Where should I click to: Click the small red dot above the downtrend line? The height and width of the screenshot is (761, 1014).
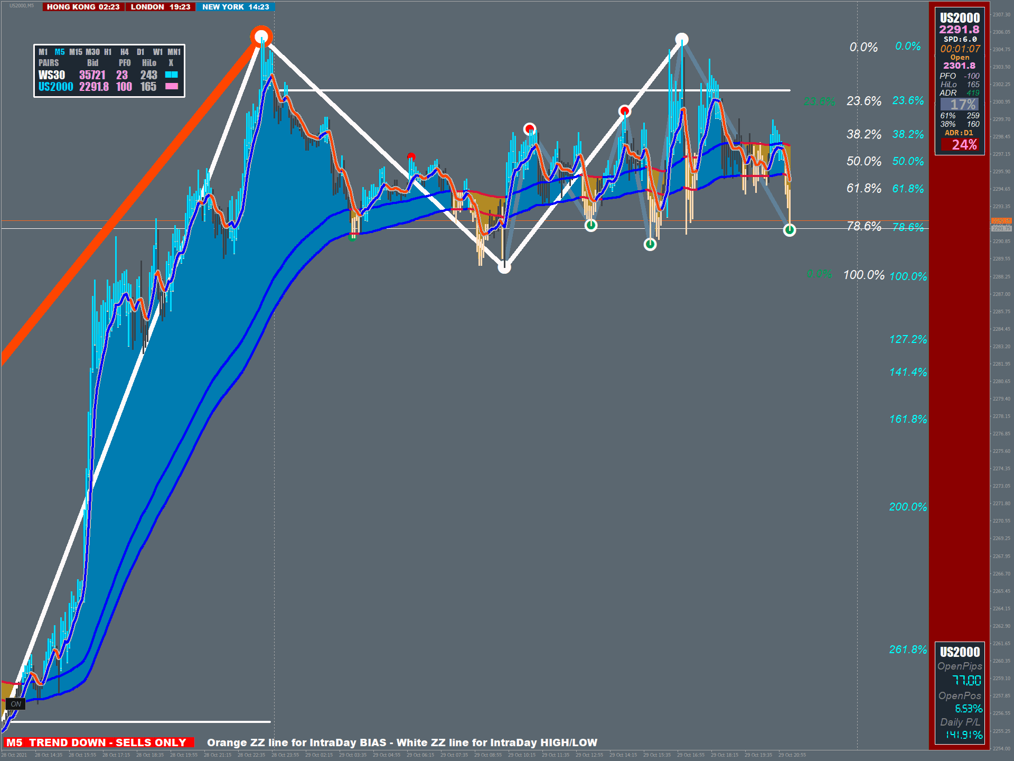pyautogui.click(x=411, y=156)
